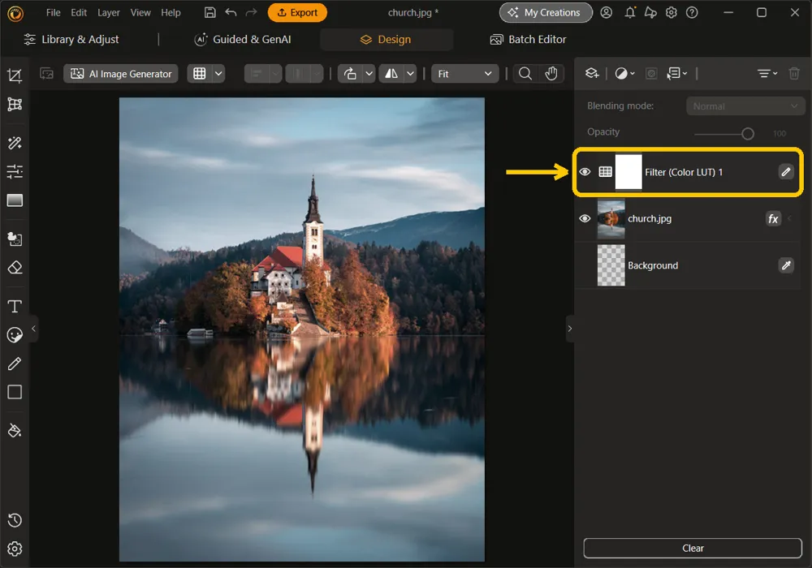The width and height of the screenshot is (812, 568).
Task: Click the Background layer color picker icon
Action: (785, 265)
